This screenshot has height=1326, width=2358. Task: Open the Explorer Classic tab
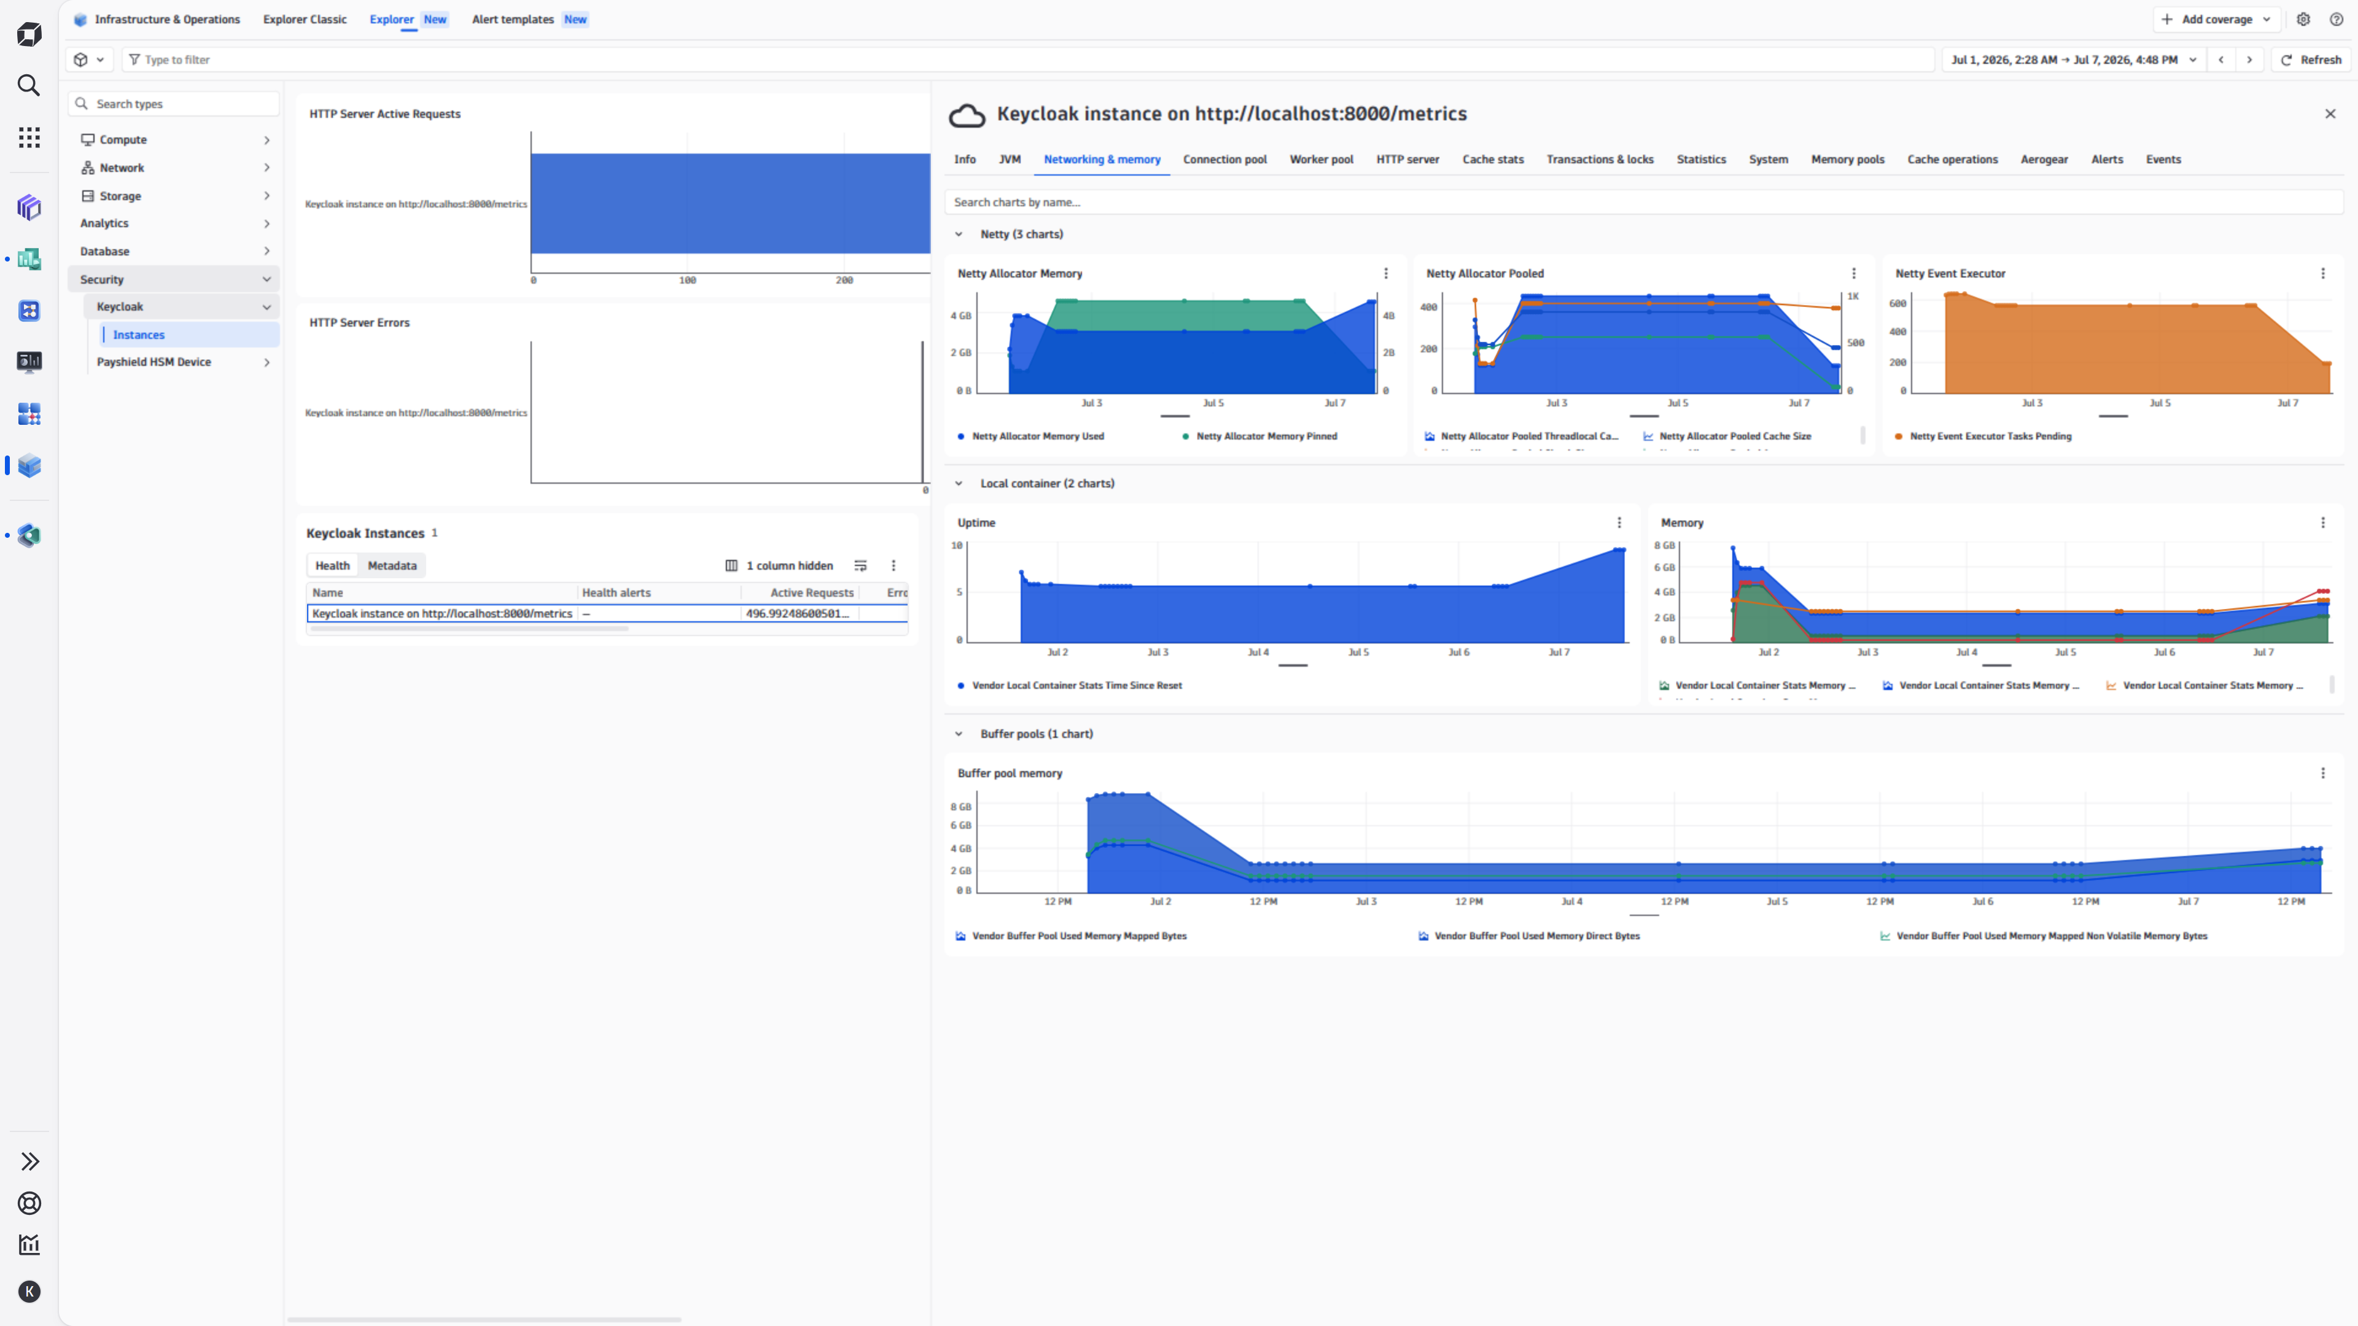pos(305,19)
